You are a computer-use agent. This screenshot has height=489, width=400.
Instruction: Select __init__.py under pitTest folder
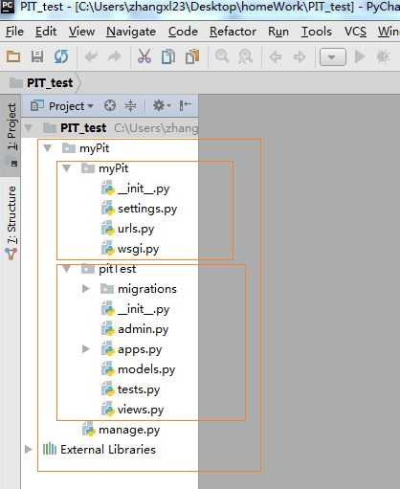144,309
